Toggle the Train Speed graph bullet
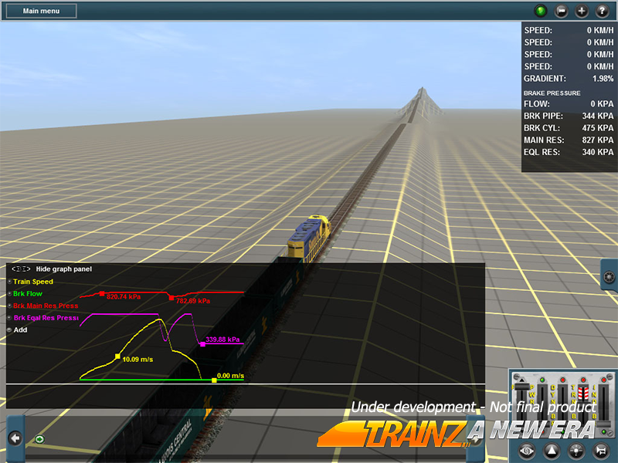The height and width of the screenshot is (463, 618). click(9, 282)
